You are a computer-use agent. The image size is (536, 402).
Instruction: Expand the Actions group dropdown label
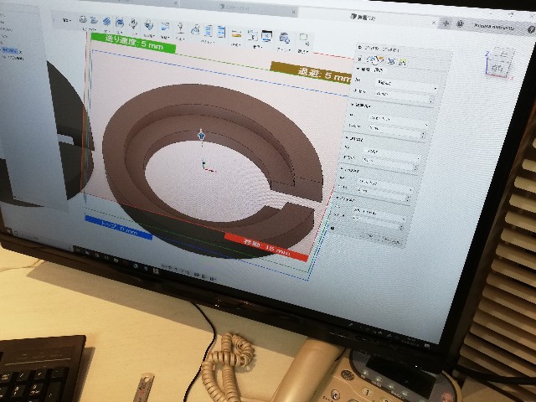click(x=208, y=42)
